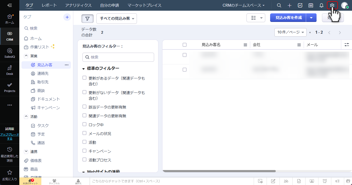The width and height of the screenshot is (352, 185).
Task: Open the アナリティクス tab
Action: point(78,5)
